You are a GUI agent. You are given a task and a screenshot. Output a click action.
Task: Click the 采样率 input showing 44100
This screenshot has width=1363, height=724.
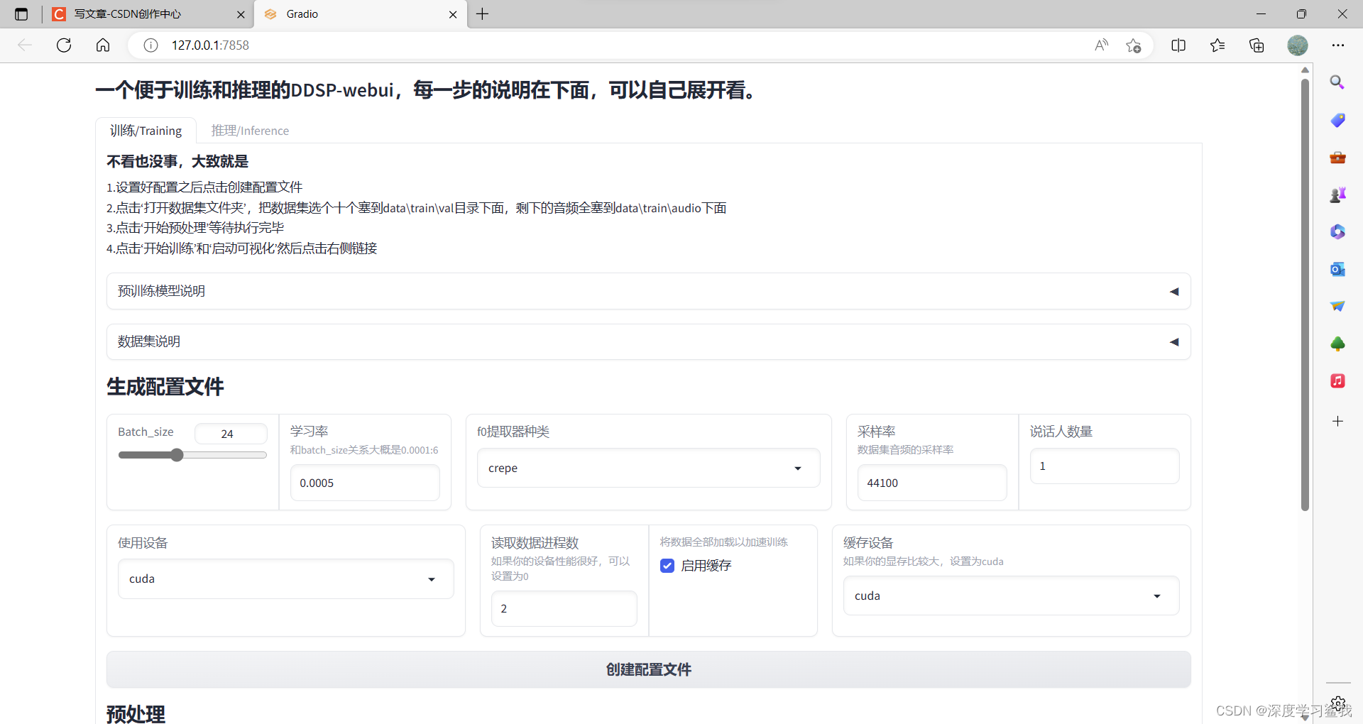(x=932, y=483)
